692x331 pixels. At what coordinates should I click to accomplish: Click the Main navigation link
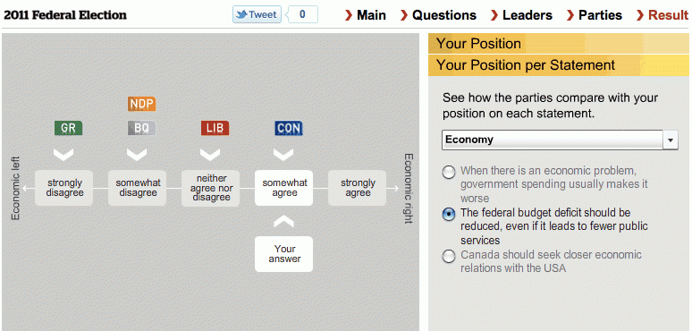click(365, 15)
